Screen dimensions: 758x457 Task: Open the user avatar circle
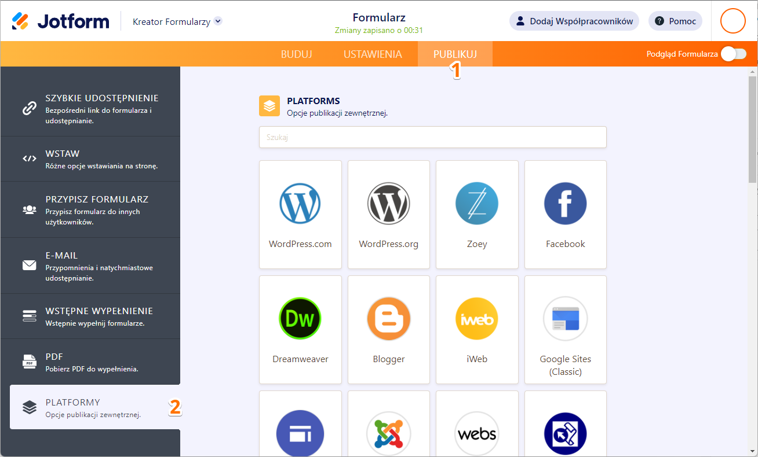click(733, 21)
